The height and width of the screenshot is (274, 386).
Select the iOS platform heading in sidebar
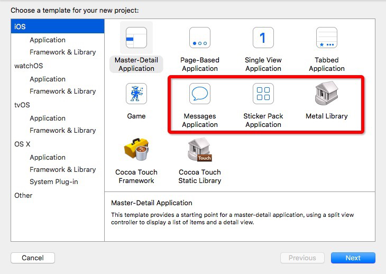click(x=20, y=26)
